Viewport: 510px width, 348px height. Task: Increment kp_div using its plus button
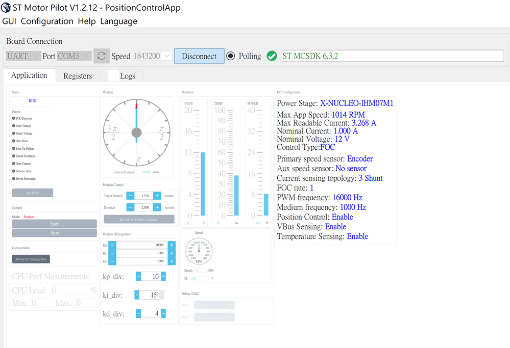(163, 276)
